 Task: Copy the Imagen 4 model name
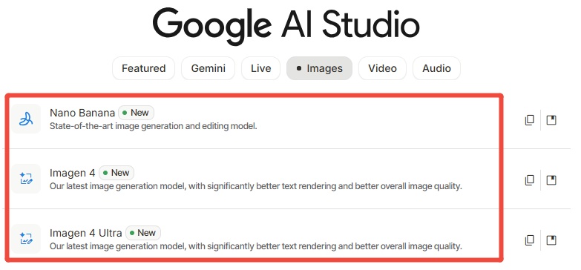530,180
